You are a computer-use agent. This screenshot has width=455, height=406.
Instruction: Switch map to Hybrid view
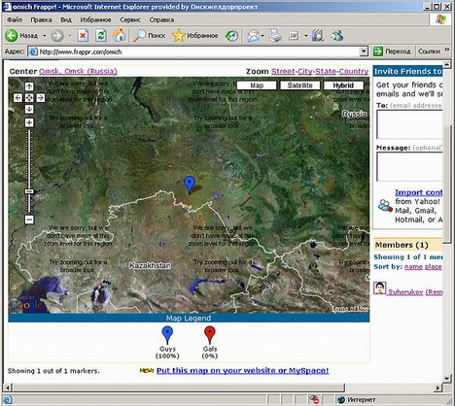[343, 85]
